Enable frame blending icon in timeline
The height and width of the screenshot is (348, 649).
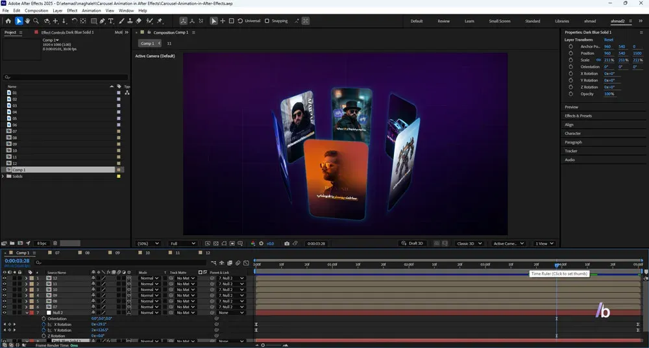230,263
